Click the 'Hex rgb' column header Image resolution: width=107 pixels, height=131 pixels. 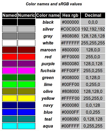pyautogui.click(x=70, y=15)
